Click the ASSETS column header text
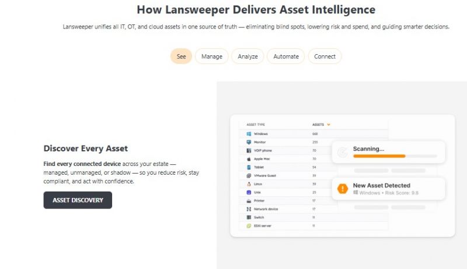Image resolution: width=467 pixels, height=269 pixels. pos(318,125)
